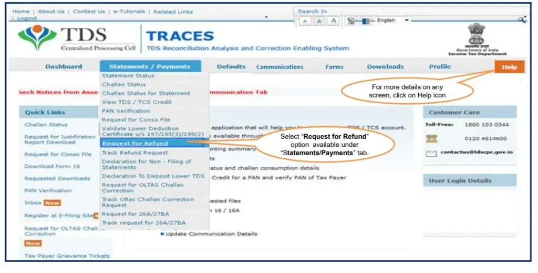Click the small font size A button

click(x=305, y=21)
